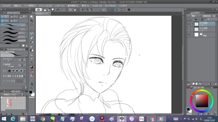
Task: Toggle snap to ruler in command bar
Action: pyautogui.click(x=109, y=10)
